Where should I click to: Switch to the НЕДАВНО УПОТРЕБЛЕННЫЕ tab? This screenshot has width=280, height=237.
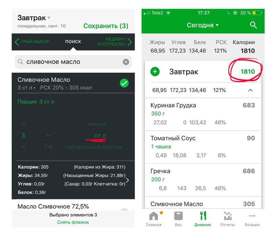113,42
